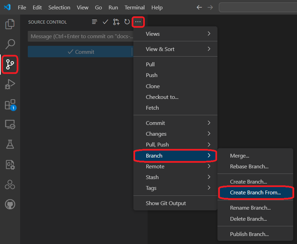
Task: Expand the Stash submenu
Action: coord(175,177)
